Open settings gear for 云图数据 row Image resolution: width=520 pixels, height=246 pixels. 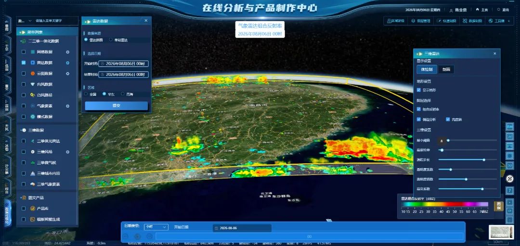[x=68, y=74]
